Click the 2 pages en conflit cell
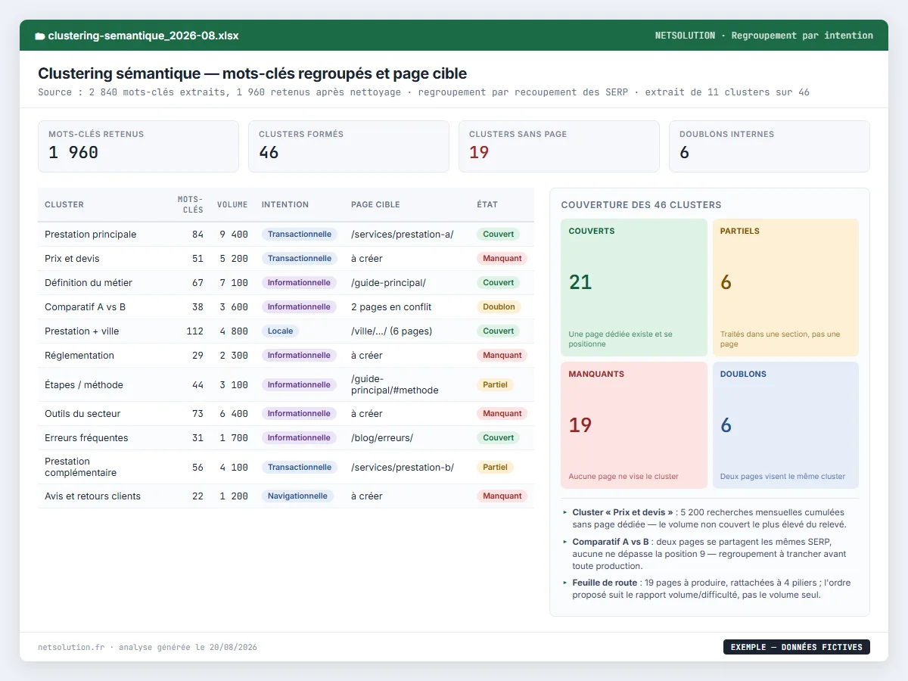Viewport: 908px width, 681px height. click(x=391, y=307)
